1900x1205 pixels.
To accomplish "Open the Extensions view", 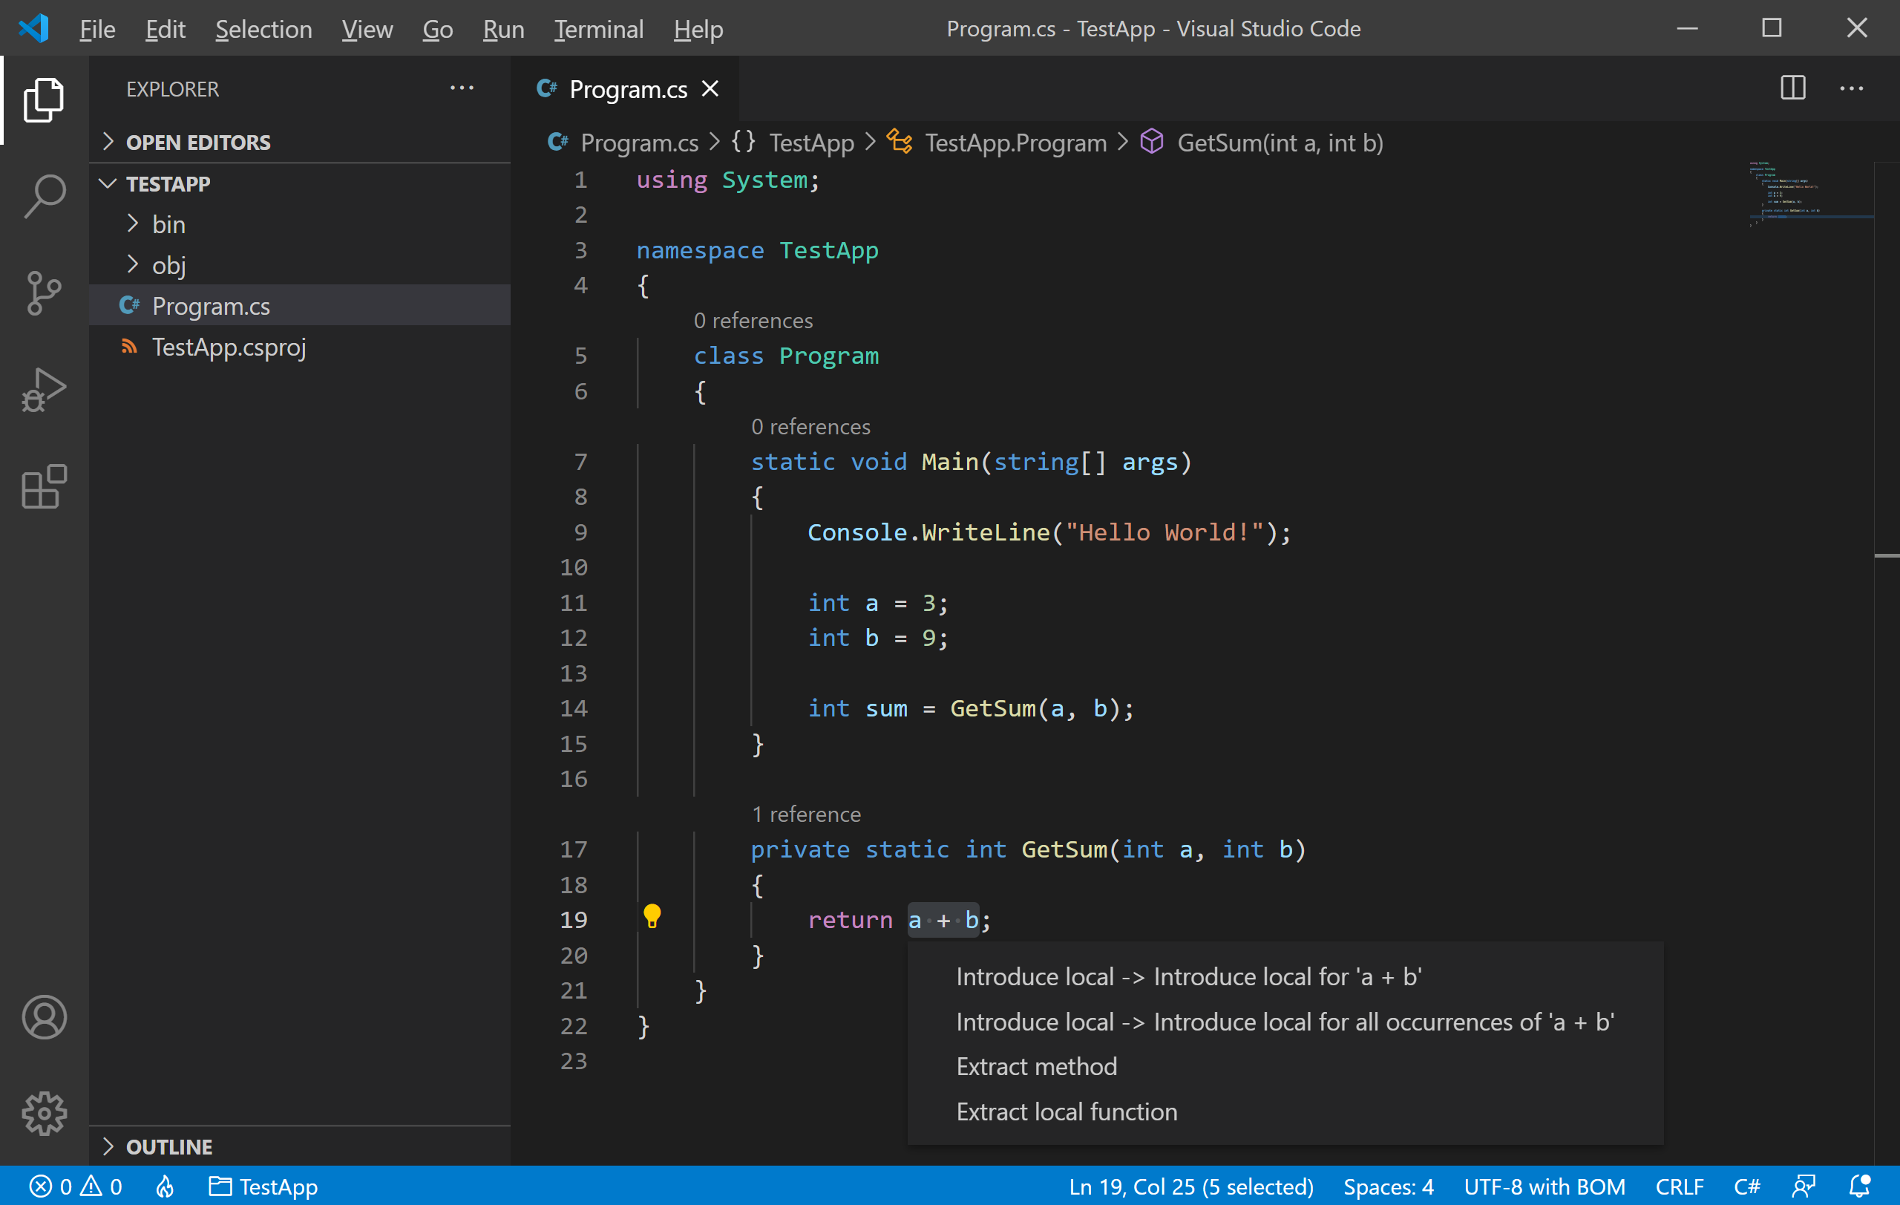I will tap(45, 487).
